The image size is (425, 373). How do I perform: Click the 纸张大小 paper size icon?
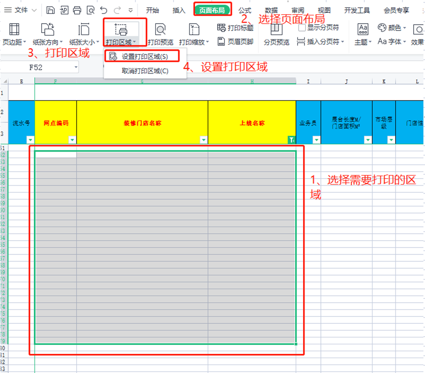click(84, 30)
